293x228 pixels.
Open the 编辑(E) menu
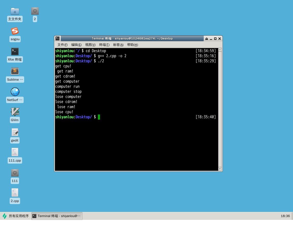point(76,45)
